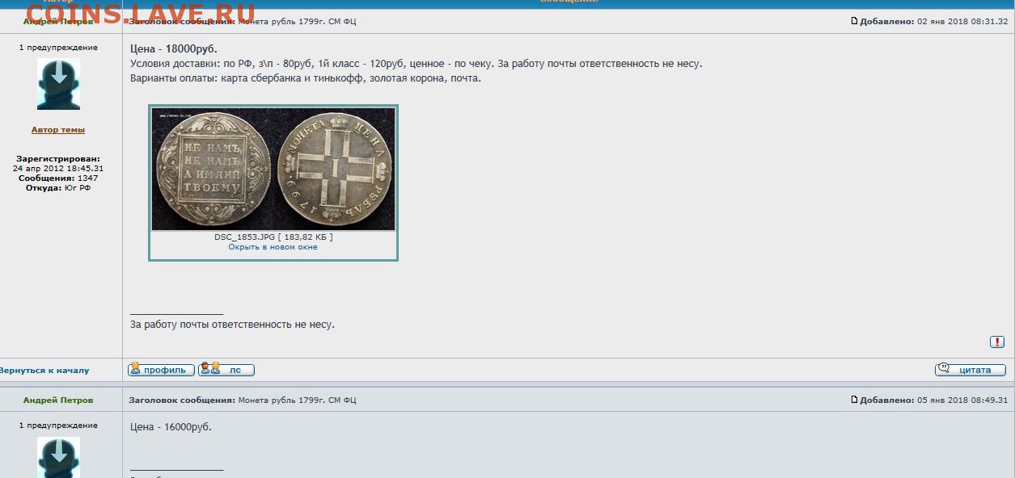1015x478 pixels.
Task: Select the text 'Цена - 18000руб.'
Action: coord(174,49)
